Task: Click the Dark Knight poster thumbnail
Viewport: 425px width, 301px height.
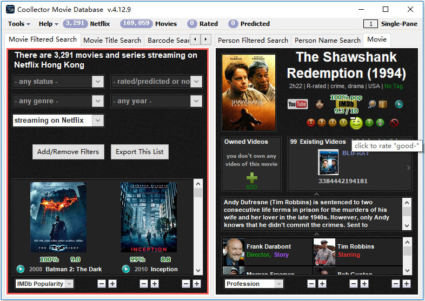Action: pyautogui.click(x=58, y=217)
